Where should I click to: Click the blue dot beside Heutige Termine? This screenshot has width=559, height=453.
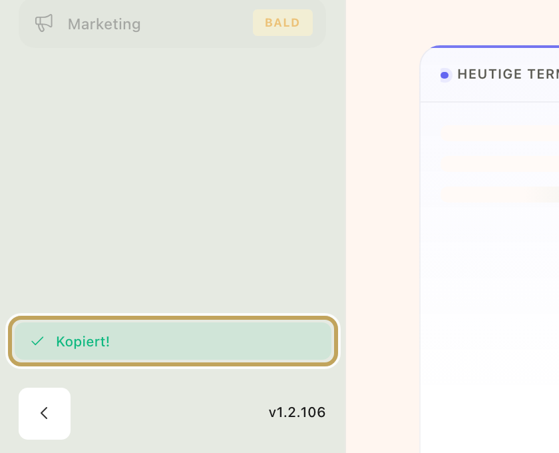pyautogui.click(x=445, y=75)
